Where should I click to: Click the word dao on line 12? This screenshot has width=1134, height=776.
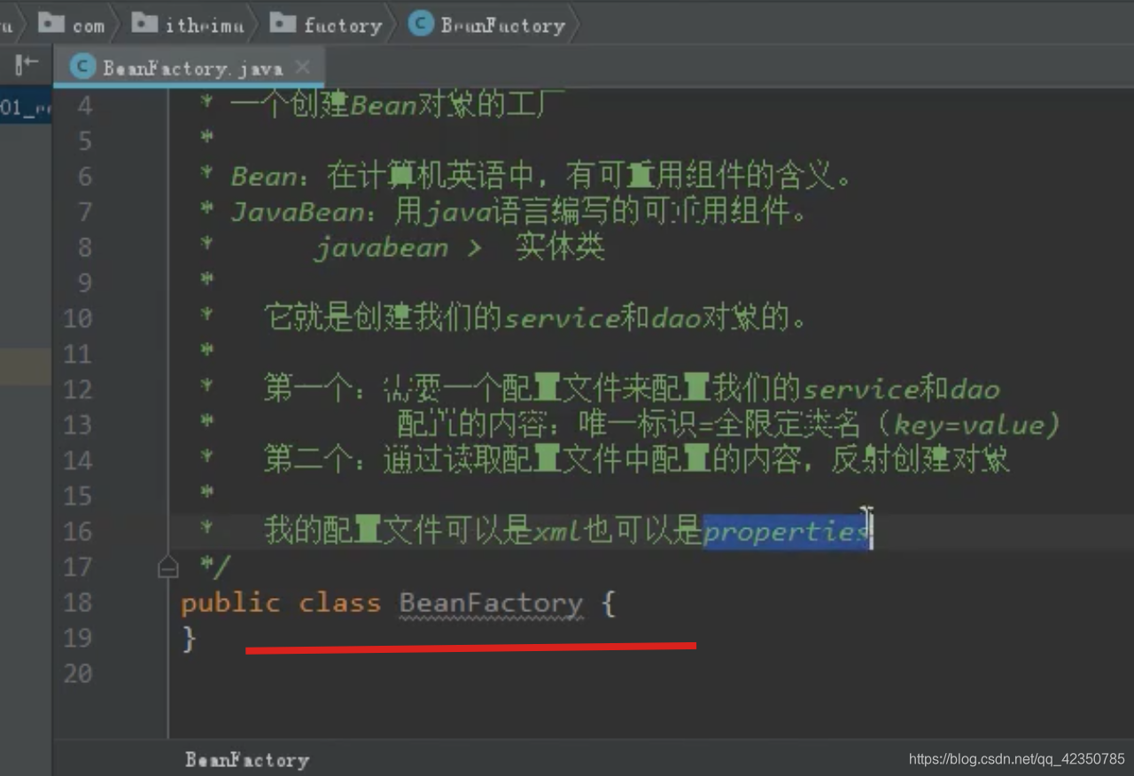coord(975,390)
